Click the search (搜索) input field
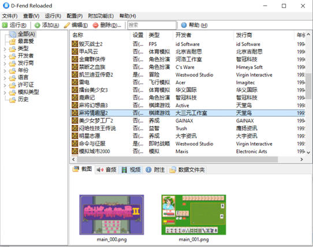The image size is (313, 247). pos(152,25)
